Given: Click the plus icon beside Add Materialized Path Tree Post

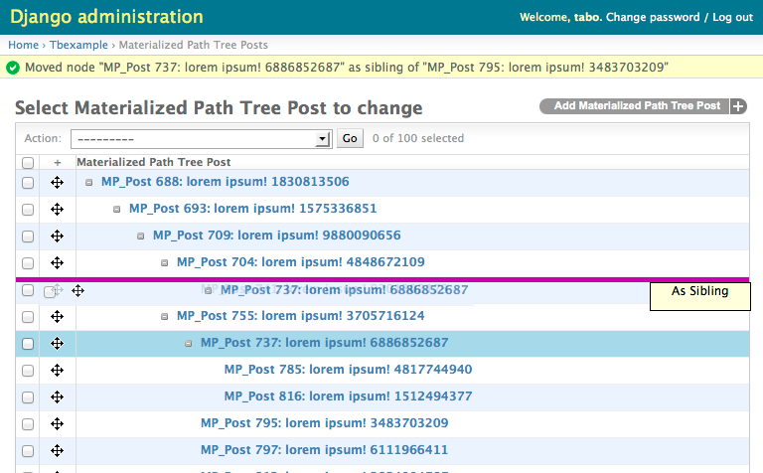Looking at the screenshot, I should pyautogui.click(x=738, y=106).
